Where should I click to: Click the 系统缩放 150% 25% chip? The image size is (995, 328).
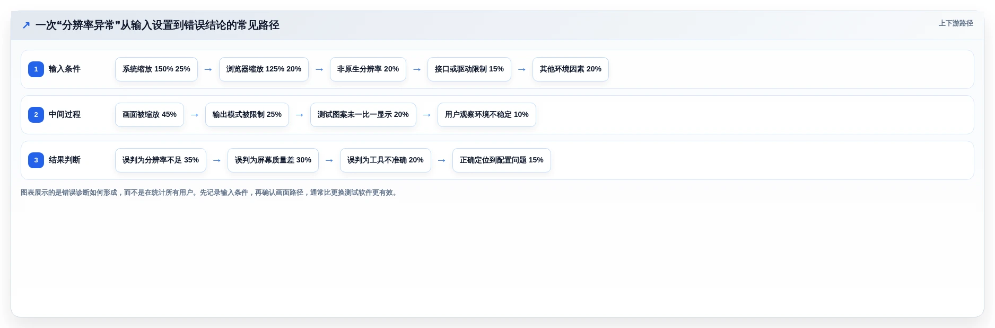(156, 69)
